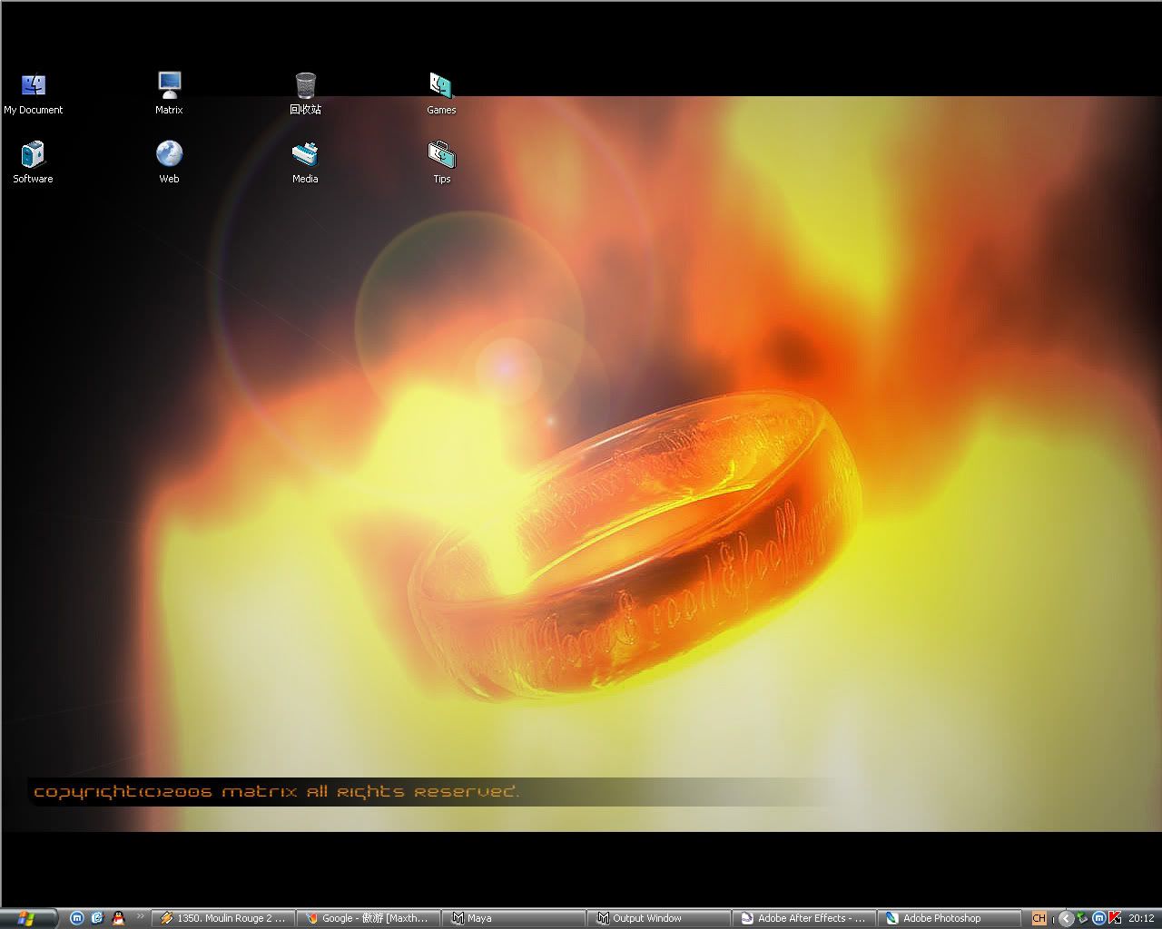Image resolution: width=1162 pixels, height=929 pixels.
Task: Switch to Adobe After Effects taskbar window
Action: 803,918
